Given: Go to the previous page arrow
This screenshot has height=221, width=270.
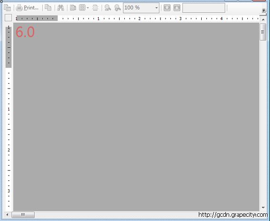Looking at the screenshot, I should click(x=167, y=8).
